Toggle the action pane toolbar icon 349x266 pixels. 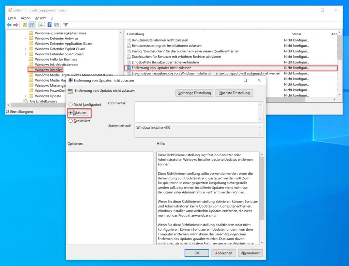[56, 25]
